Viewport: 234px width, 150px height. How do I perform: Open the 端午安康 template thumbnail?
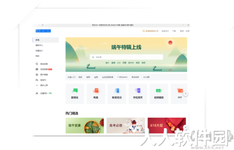coord(85,126)
